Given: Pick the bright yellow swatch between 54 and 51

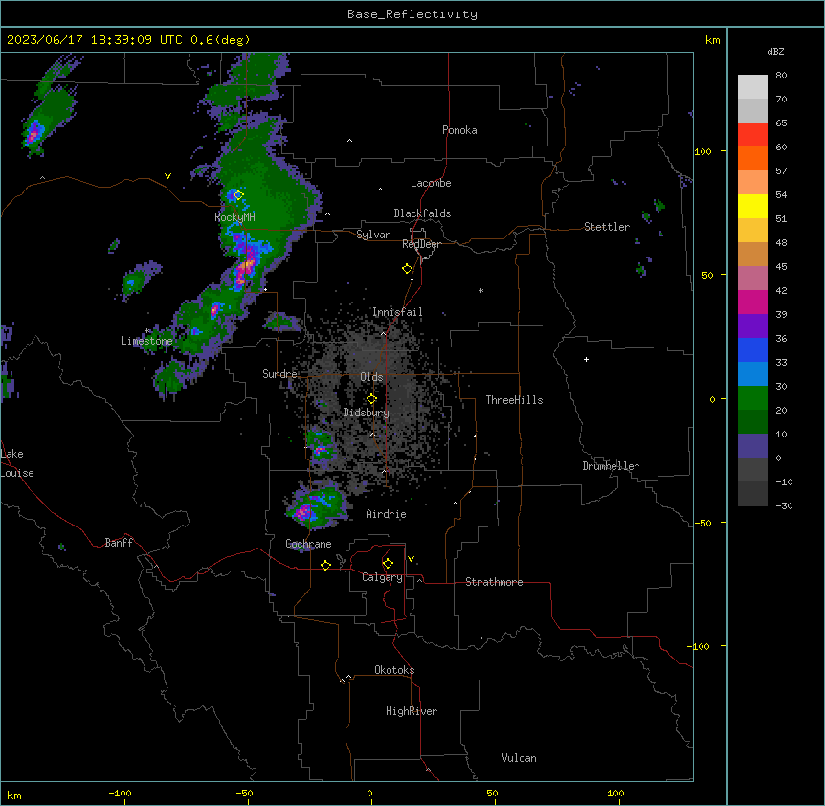Looking at the screenshot, I should (752, 206).
